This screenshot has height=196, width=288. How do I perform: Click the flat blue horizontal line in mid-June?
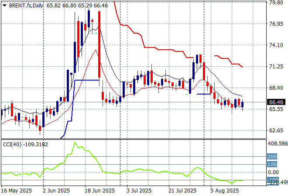[x=87, y=80]
